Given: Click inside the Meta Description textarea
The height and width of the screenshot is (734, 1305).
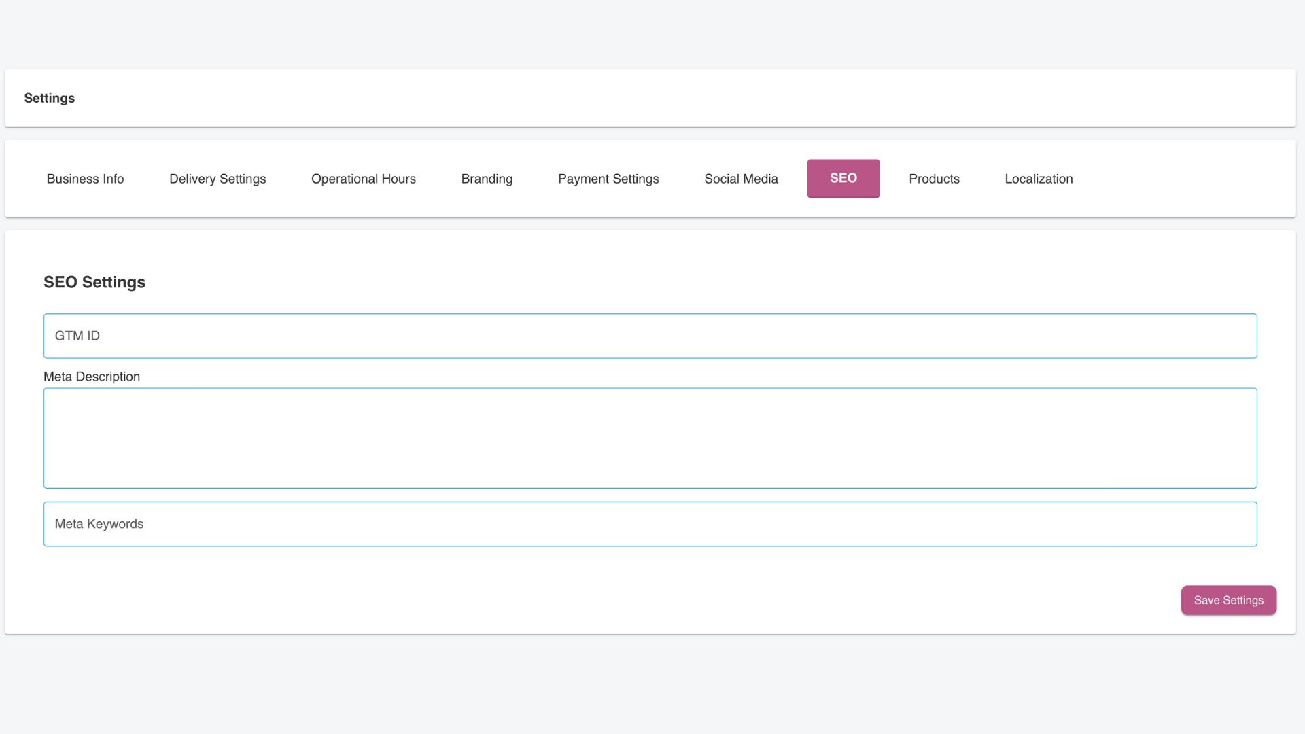Looking at the screenshot, I should 650,438.
